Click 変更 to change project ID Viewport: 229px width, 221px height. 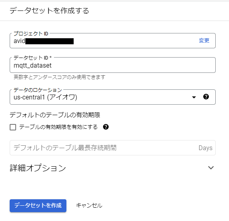coord(204,41)
